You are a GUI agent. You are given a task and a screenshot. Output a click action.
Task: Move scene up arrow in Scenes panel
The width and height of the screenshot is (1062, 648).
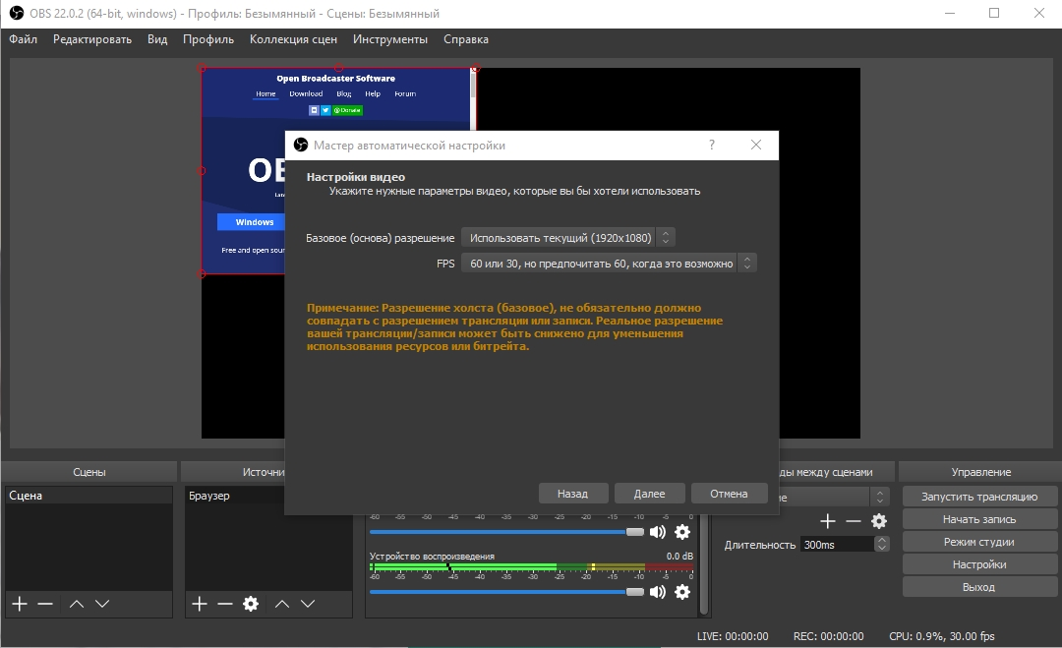click(77, 604)
